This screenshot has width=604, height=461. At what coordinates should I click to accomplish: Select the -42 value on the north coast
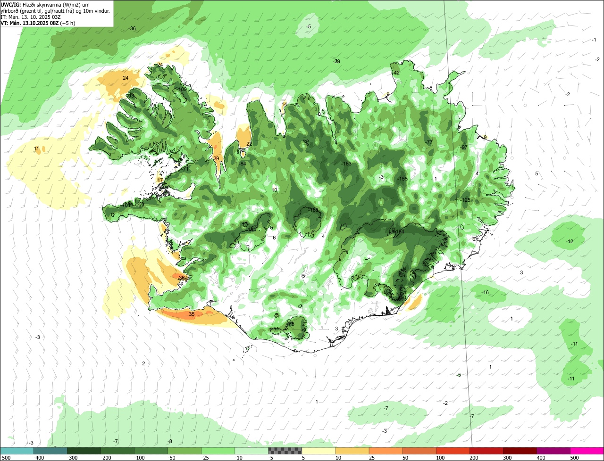pos(396,73)
